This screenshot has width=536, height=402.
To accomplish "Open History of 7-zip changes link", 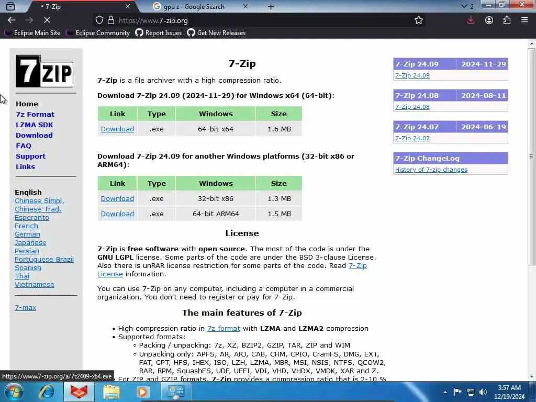I will [431, 170].
